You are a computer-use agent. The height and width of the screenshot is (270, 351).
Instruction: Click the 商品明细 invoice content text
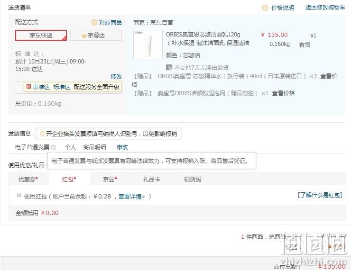click(x=94, y=147)
